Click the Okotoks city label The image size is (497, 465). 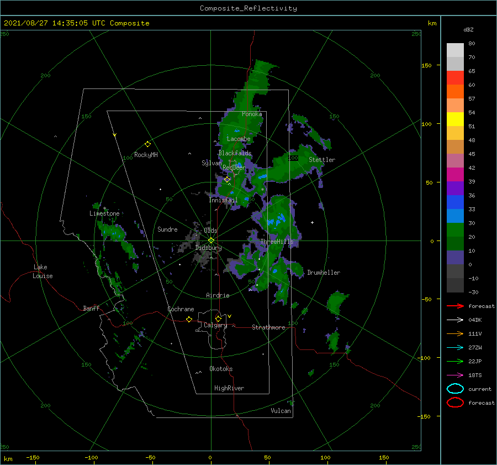pyautogui.click(x=221, y=369)
